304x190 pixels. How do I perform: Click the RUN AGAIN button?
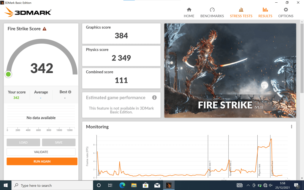pos(42,161)
